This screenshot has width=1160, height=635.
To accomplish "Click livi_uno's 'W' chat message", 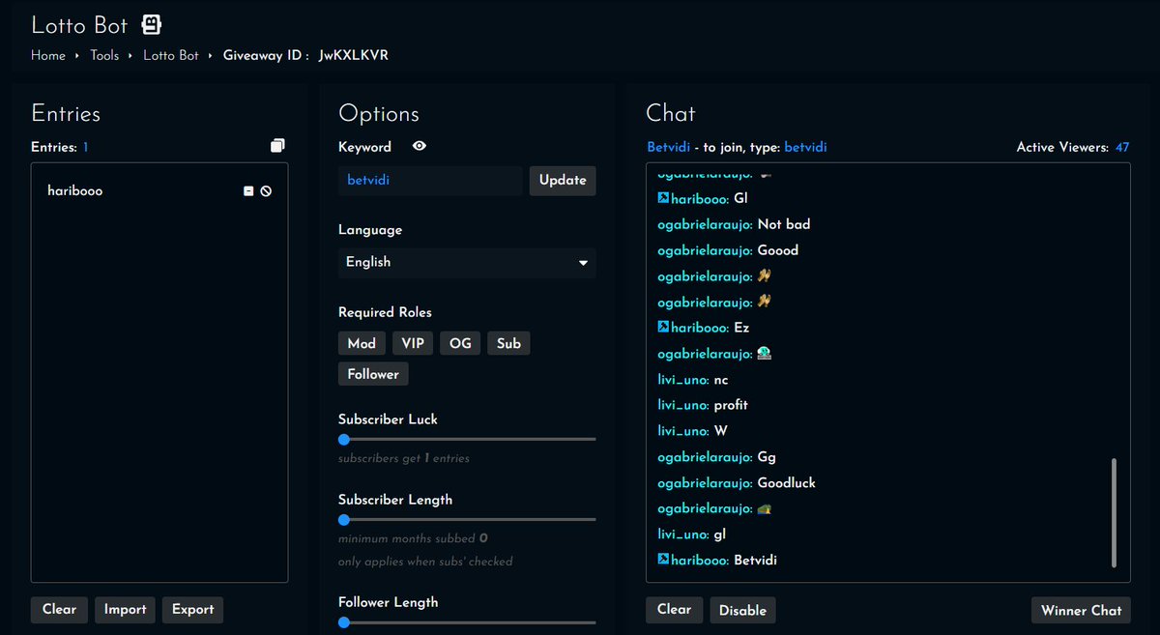I will [x=720, y=431].
